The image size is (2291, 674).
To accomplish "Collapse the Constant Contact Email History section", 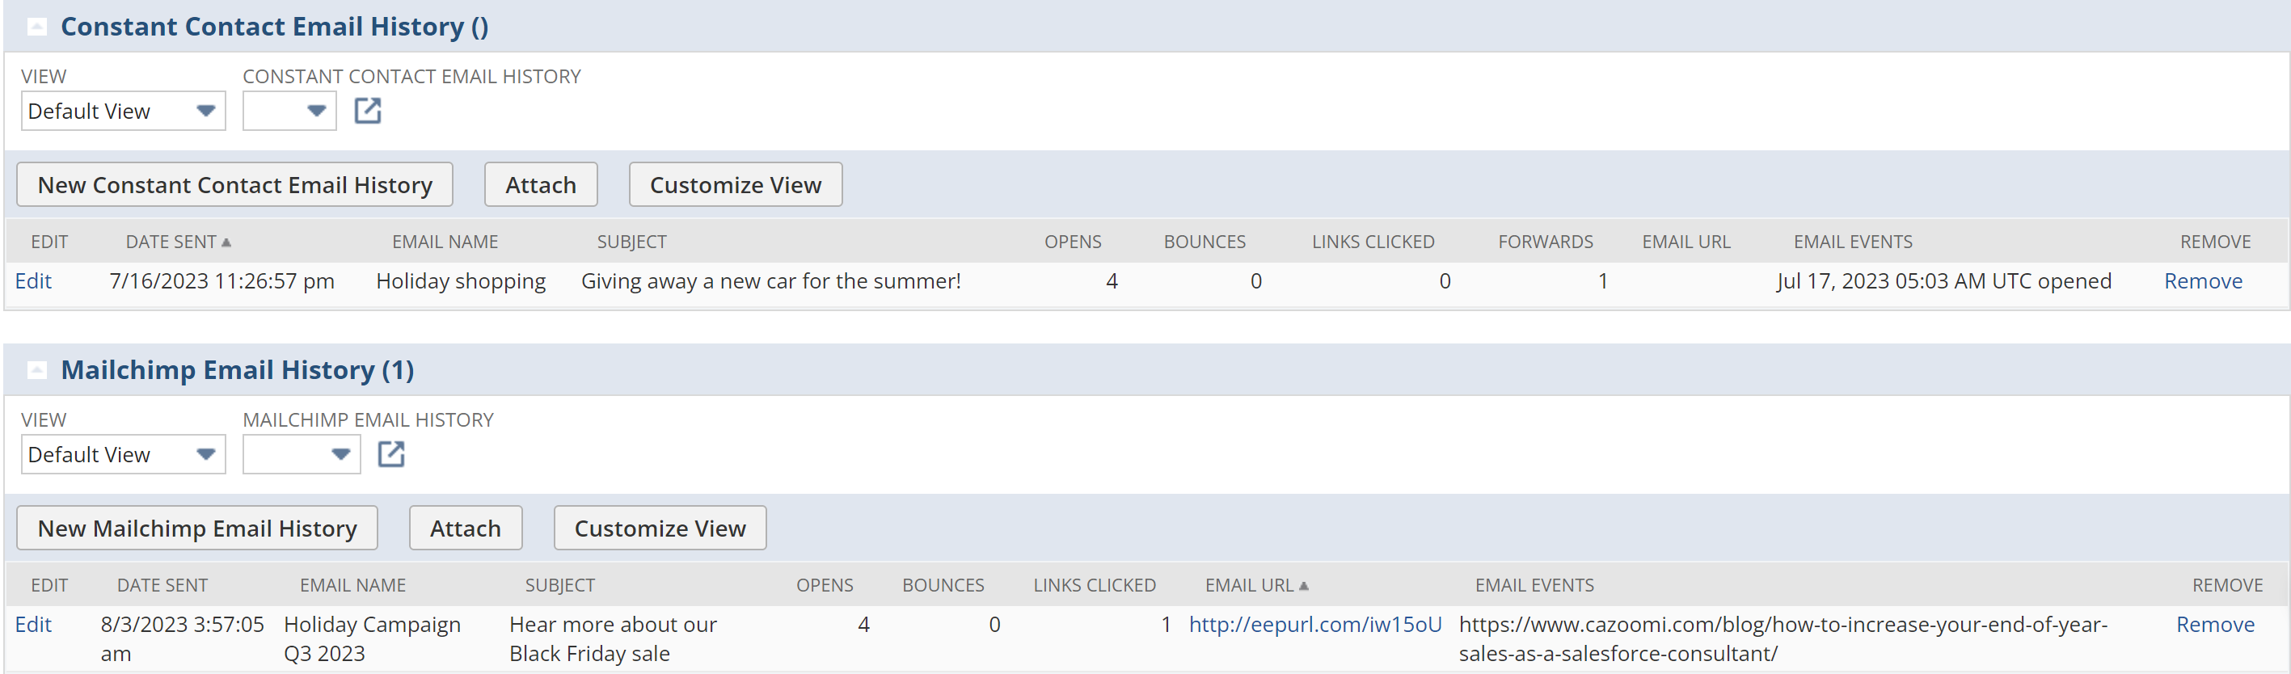I will tap(36, 27).
